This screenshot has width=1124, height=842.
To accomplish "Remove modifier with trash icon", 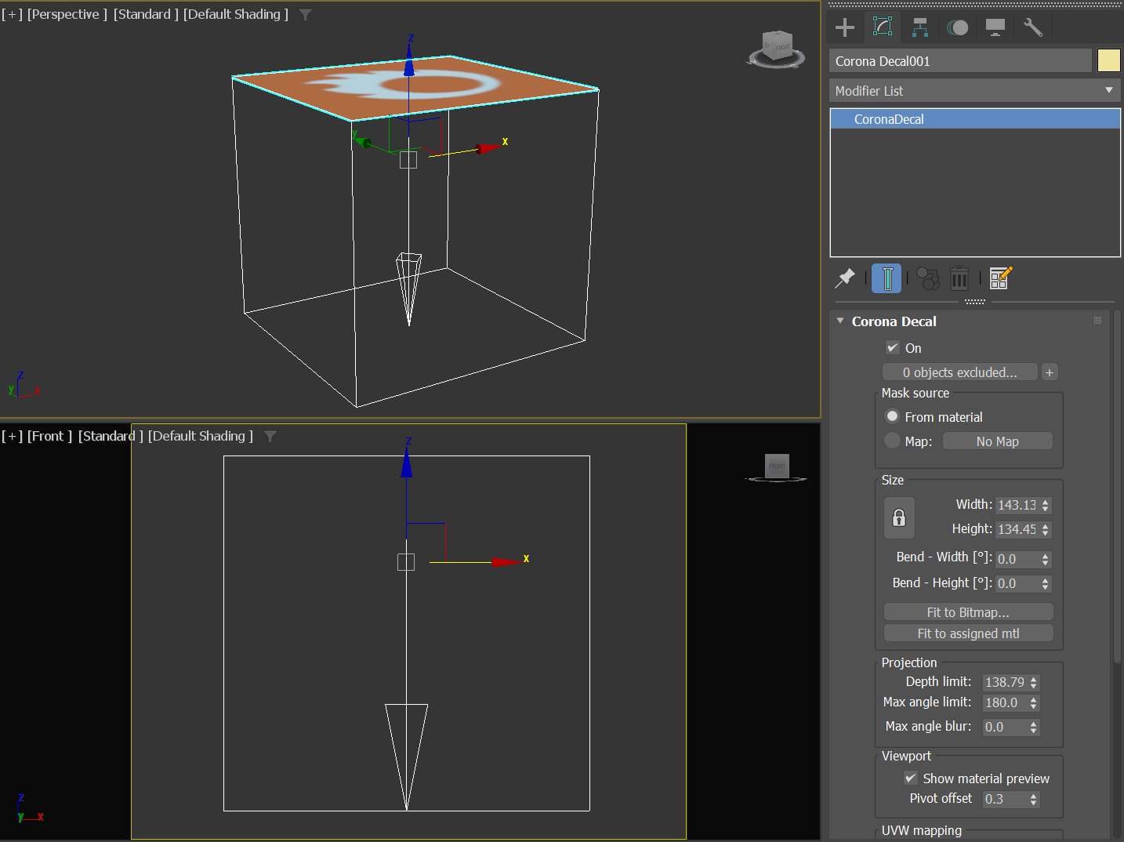I will tap(959, 278).
